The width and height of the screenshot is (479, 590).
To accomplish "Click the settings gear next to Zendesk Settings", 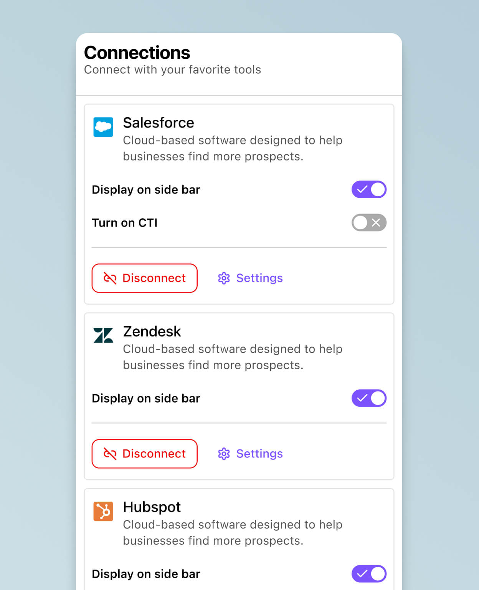I will 224,454.
